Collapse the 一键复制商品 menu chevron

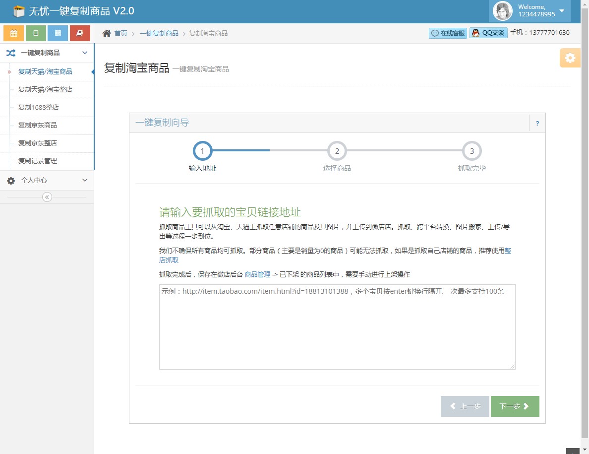[85, 53]
